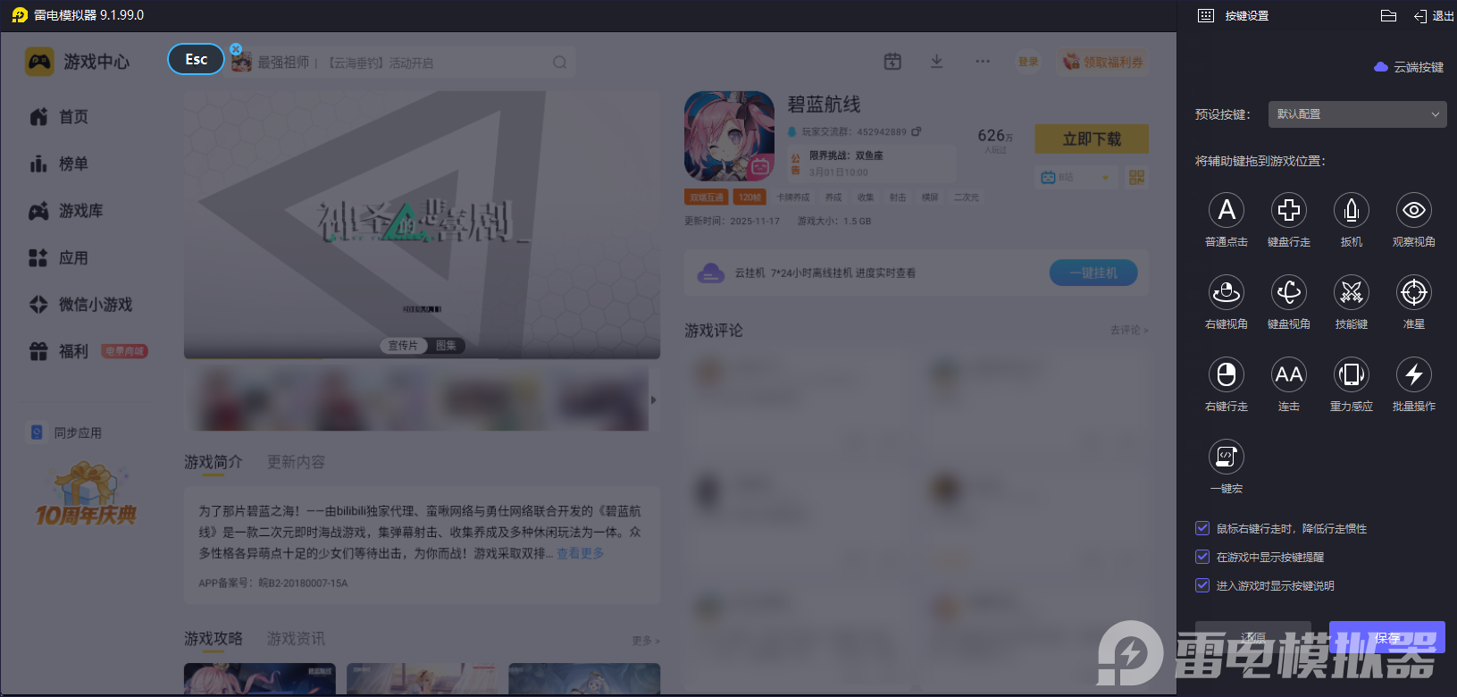Click 领取福利券 coupon button
Screen dimensions: 1457x697
coord(1103,62)
